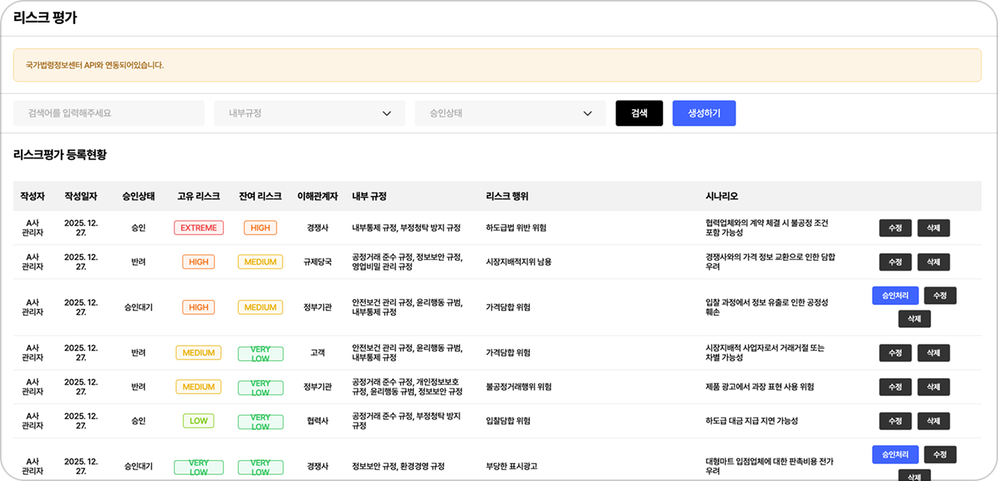Click the blue 생성하기 button
The height and width of the screenshot is (481, 998).
tap(703, 113)
